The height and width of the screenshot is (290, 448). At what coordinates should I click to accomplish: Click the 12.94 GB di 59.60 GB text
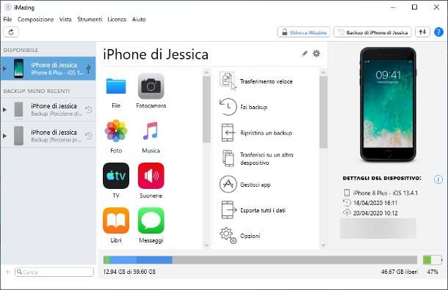[x=129, y=272]
